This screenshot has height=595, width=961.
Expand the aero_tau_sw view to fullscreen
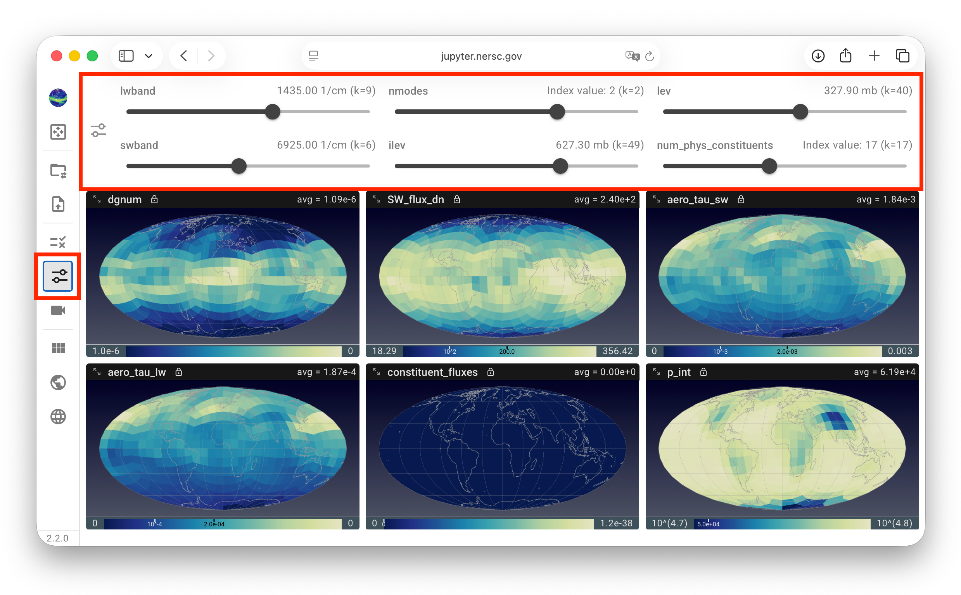point(656,199)
